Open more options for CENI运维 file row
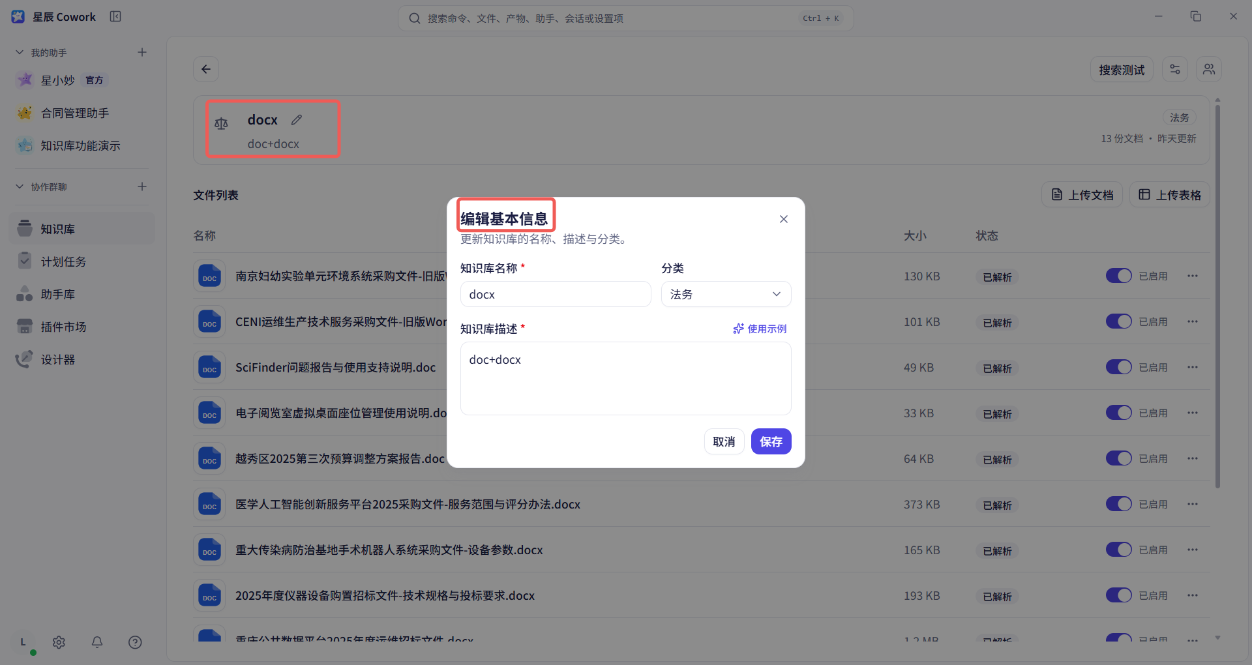 1193,321
